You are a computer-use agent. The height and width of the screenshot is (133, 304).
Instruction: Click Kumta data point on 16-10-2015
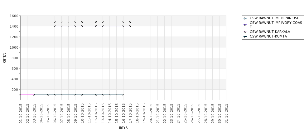tap(123, 95)
